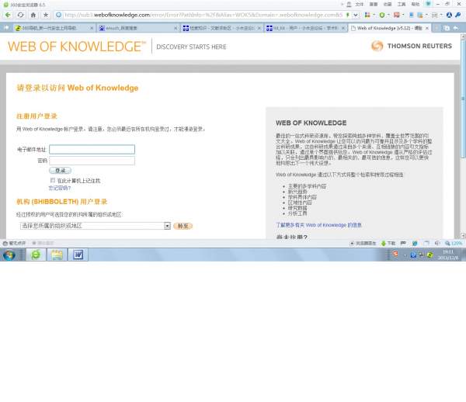Close the Web of Knowledge tab
466x402 pixels.
pos(427,28)
